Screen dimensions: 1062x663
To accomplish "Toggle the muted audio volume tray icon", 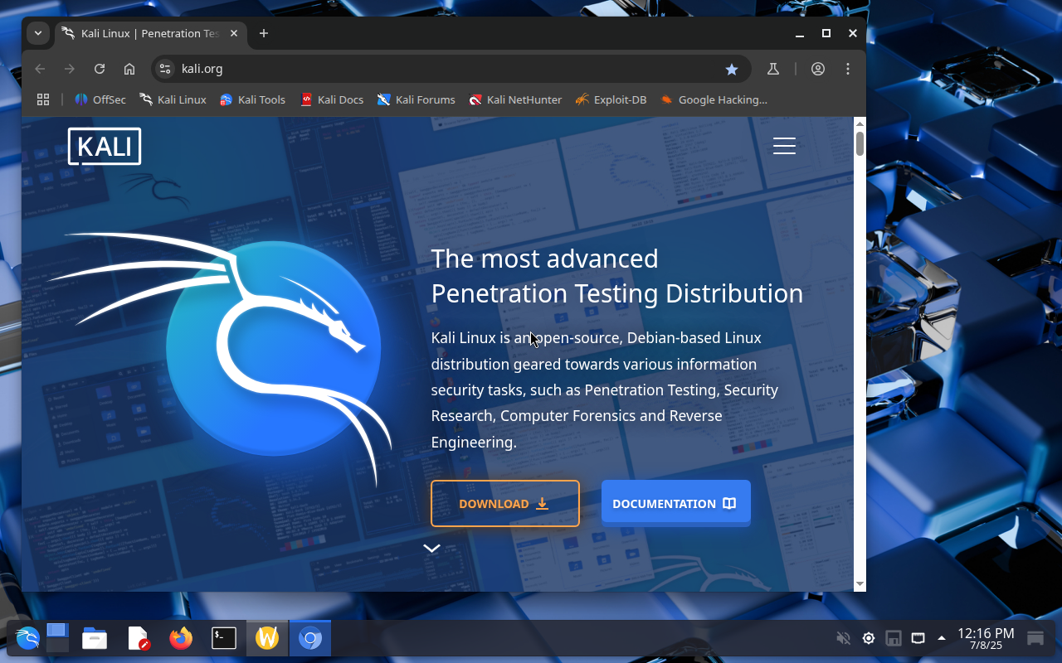I will coord(844,638).
